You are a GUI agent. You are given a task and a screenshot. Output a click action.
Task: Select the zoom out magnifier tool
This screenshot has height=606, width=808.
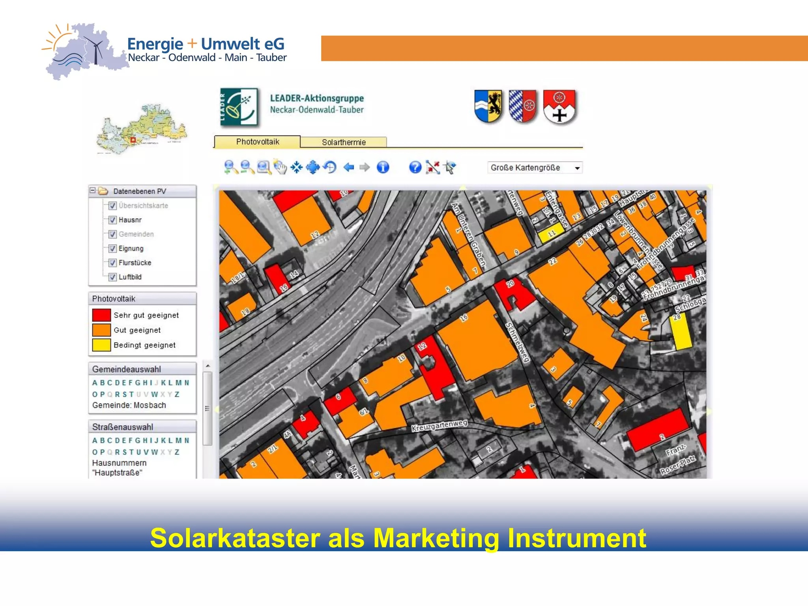coord(247,167)
